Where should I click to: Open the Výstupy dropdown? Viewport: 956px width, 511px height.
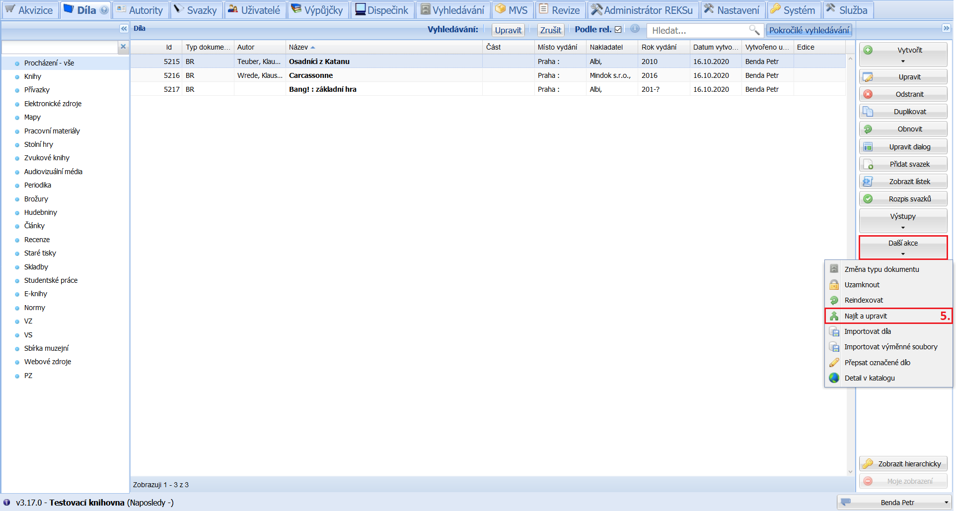pyautogui.click(x=903, y=221)
